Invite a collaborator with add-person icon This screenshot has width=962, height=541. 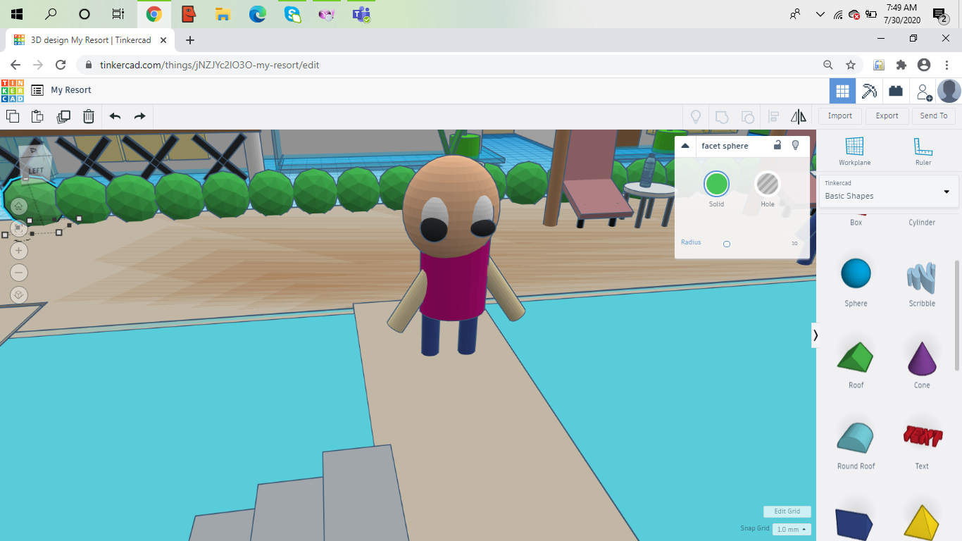tap(923, 91)
